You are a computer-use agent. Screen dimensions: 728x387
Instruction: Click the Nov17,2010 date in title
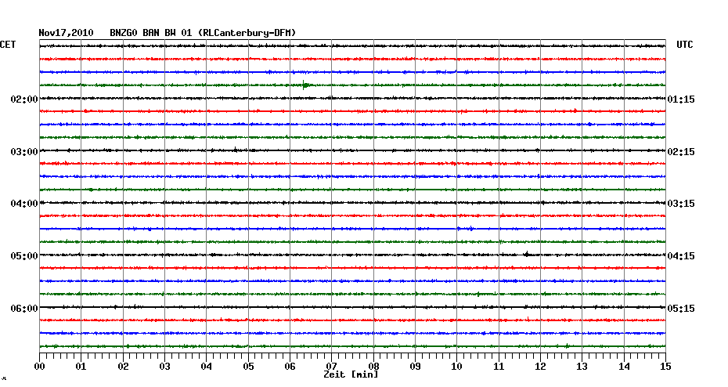pos(66,33)
